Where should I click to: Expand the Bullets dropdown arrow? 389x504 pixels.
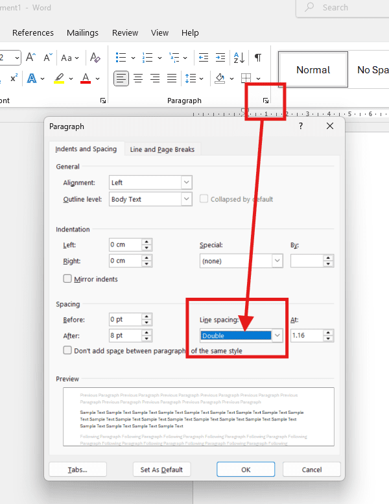(x=134, y=58)
